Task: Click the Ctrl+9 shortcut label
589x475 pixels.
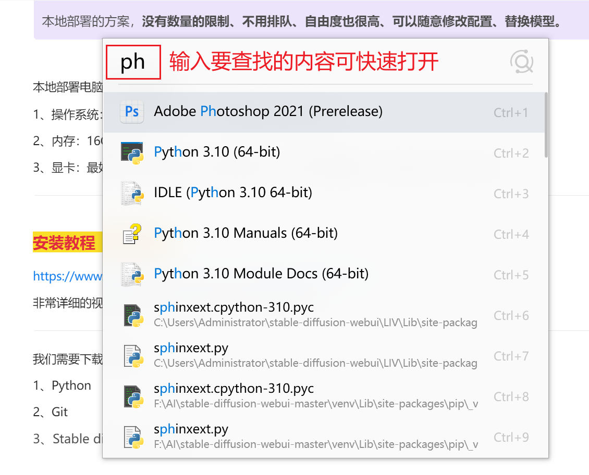Action: click(511, 437)
